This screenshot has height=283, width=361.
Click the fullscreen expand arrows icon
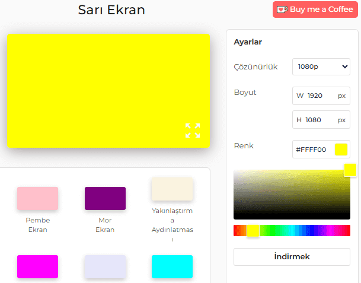coord(193,131)
